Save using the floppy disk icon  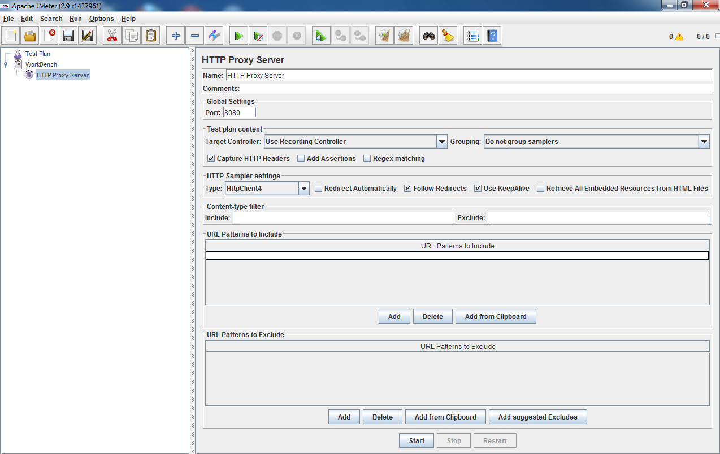(x=68, y=36)
